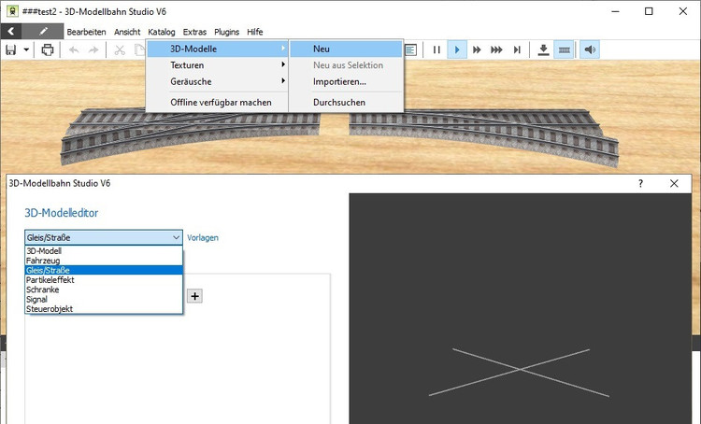Open the Vorlagen link
Image resolution: width=701 pixels, height=424 pixels.
[x=203, y=238]
